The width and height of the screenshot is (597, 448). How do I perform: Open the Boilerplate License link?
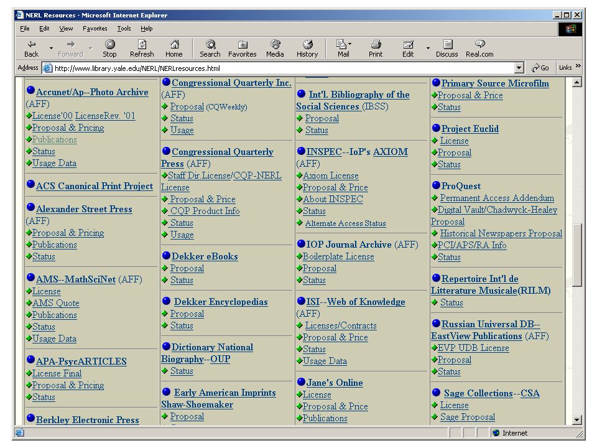click(338, 257)
